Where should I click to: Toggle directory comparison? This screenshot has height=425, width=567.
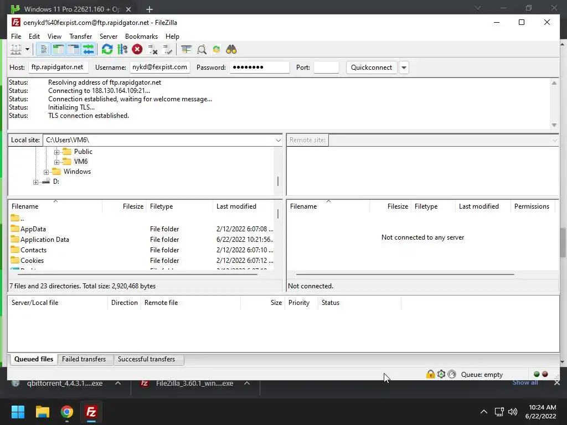point(202,49)
